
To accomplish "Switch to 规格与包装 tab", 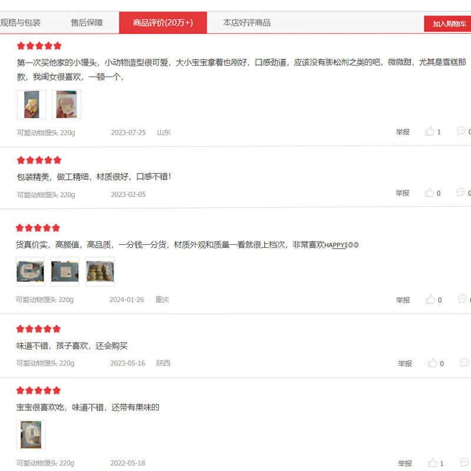I will tap(20, 22).
